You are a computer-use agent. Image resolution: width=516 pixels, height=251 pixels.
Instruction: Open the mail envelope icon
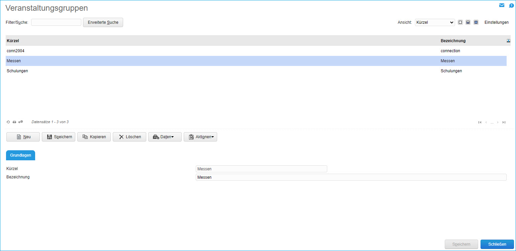click(x=502, y=5)
